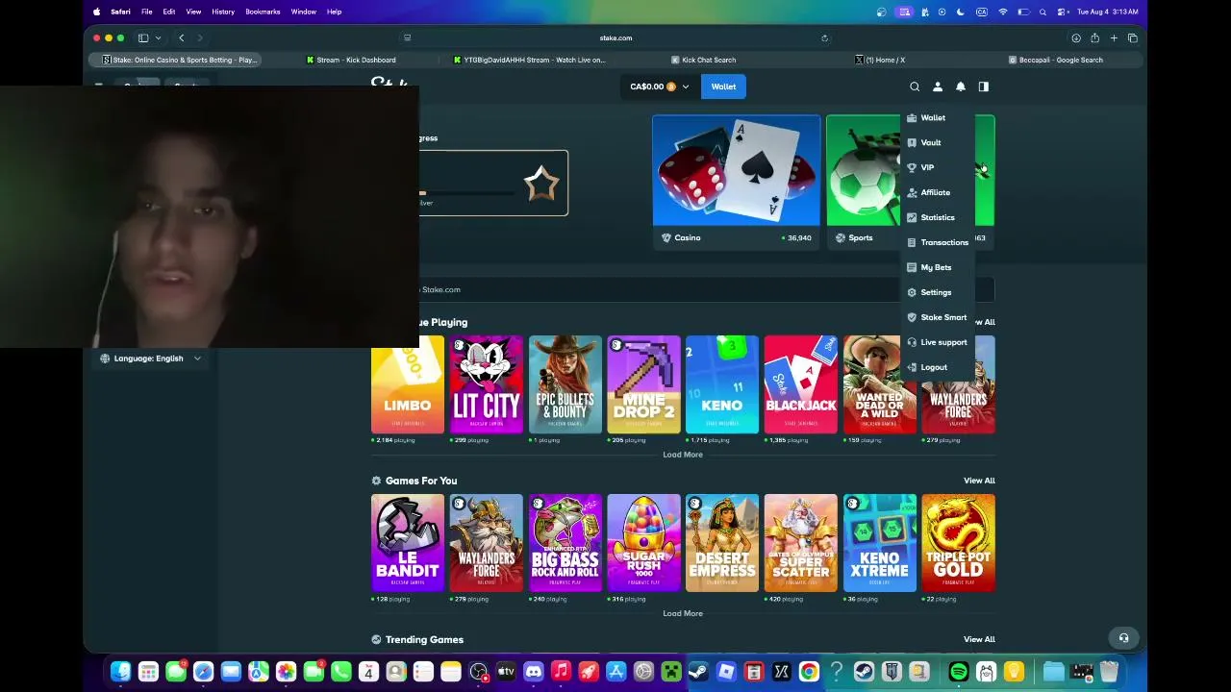Go back to the previous page in Safari
Image resolution: width=1231 pixels, height=692 pixels.
[x=181, y=38]
